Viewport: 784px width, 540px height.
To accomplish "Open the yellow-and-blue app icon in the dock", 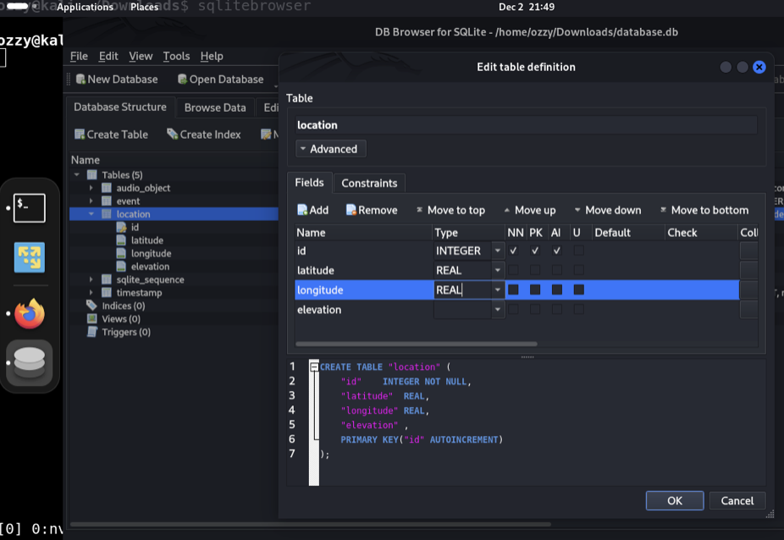I will [30, 257].
